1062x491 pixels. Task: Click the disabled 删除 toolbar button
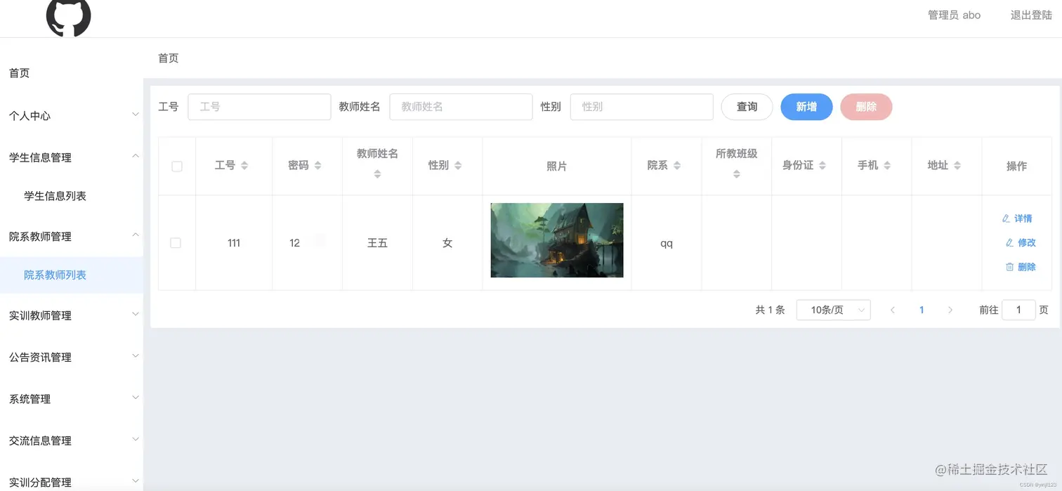[x=866, y=107]
